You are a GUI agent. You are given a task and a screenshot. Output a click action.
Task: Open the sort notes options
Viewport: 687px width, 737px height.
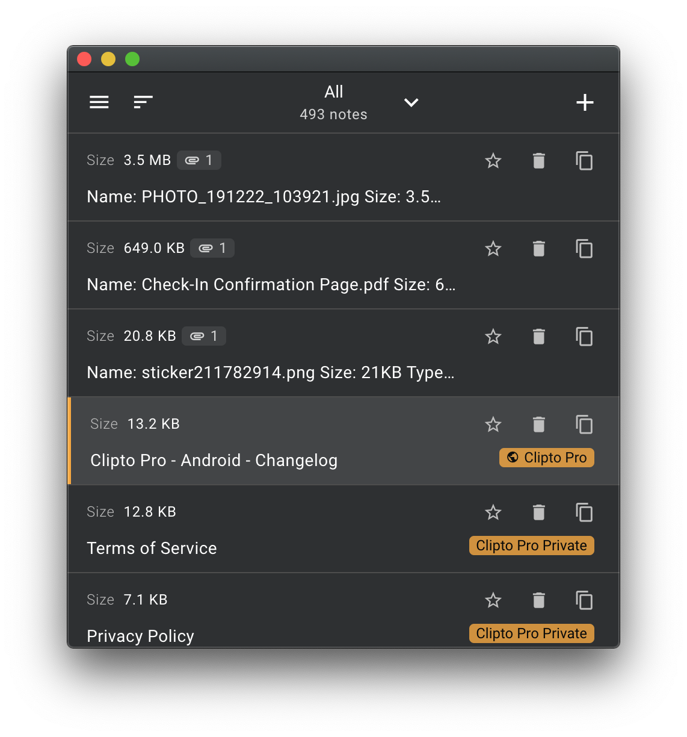point(143,102)
